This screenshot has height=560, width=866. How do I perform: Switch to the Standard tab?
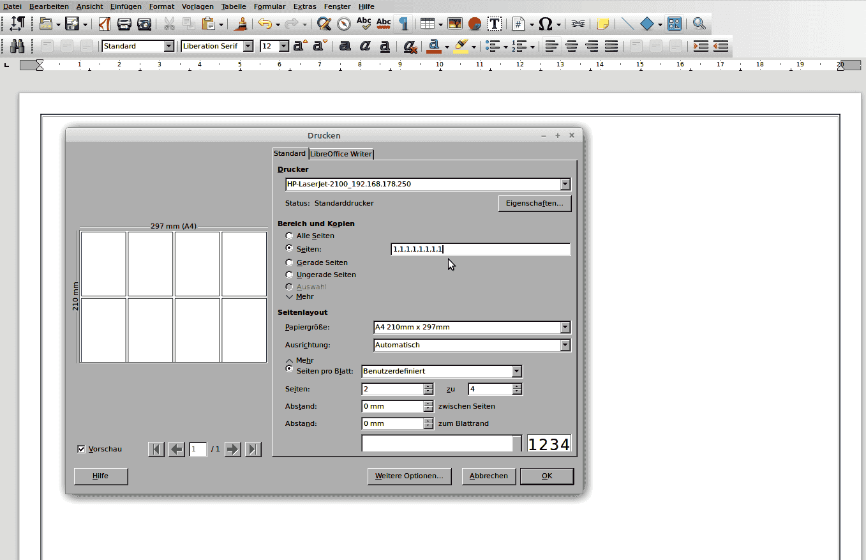(290, 153)
